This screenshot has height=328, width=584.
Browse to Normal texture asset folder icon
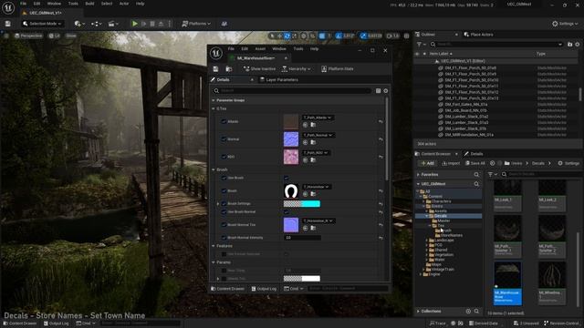pos(313,142)
